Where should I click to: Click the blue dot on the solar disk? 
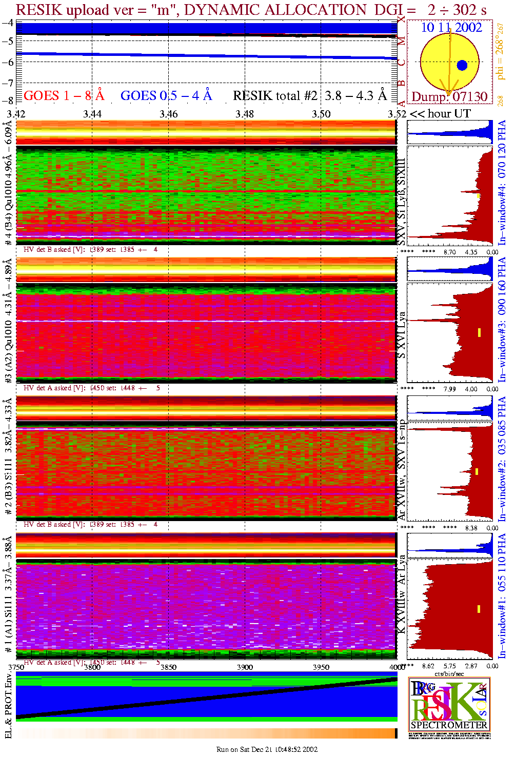[x=462, y=65]
